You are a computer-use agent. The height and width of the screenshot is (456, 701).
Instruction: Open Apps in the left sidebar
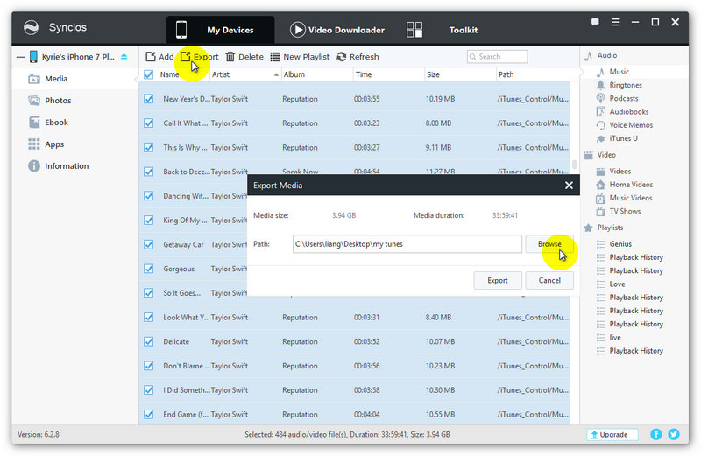coord(75,144)
